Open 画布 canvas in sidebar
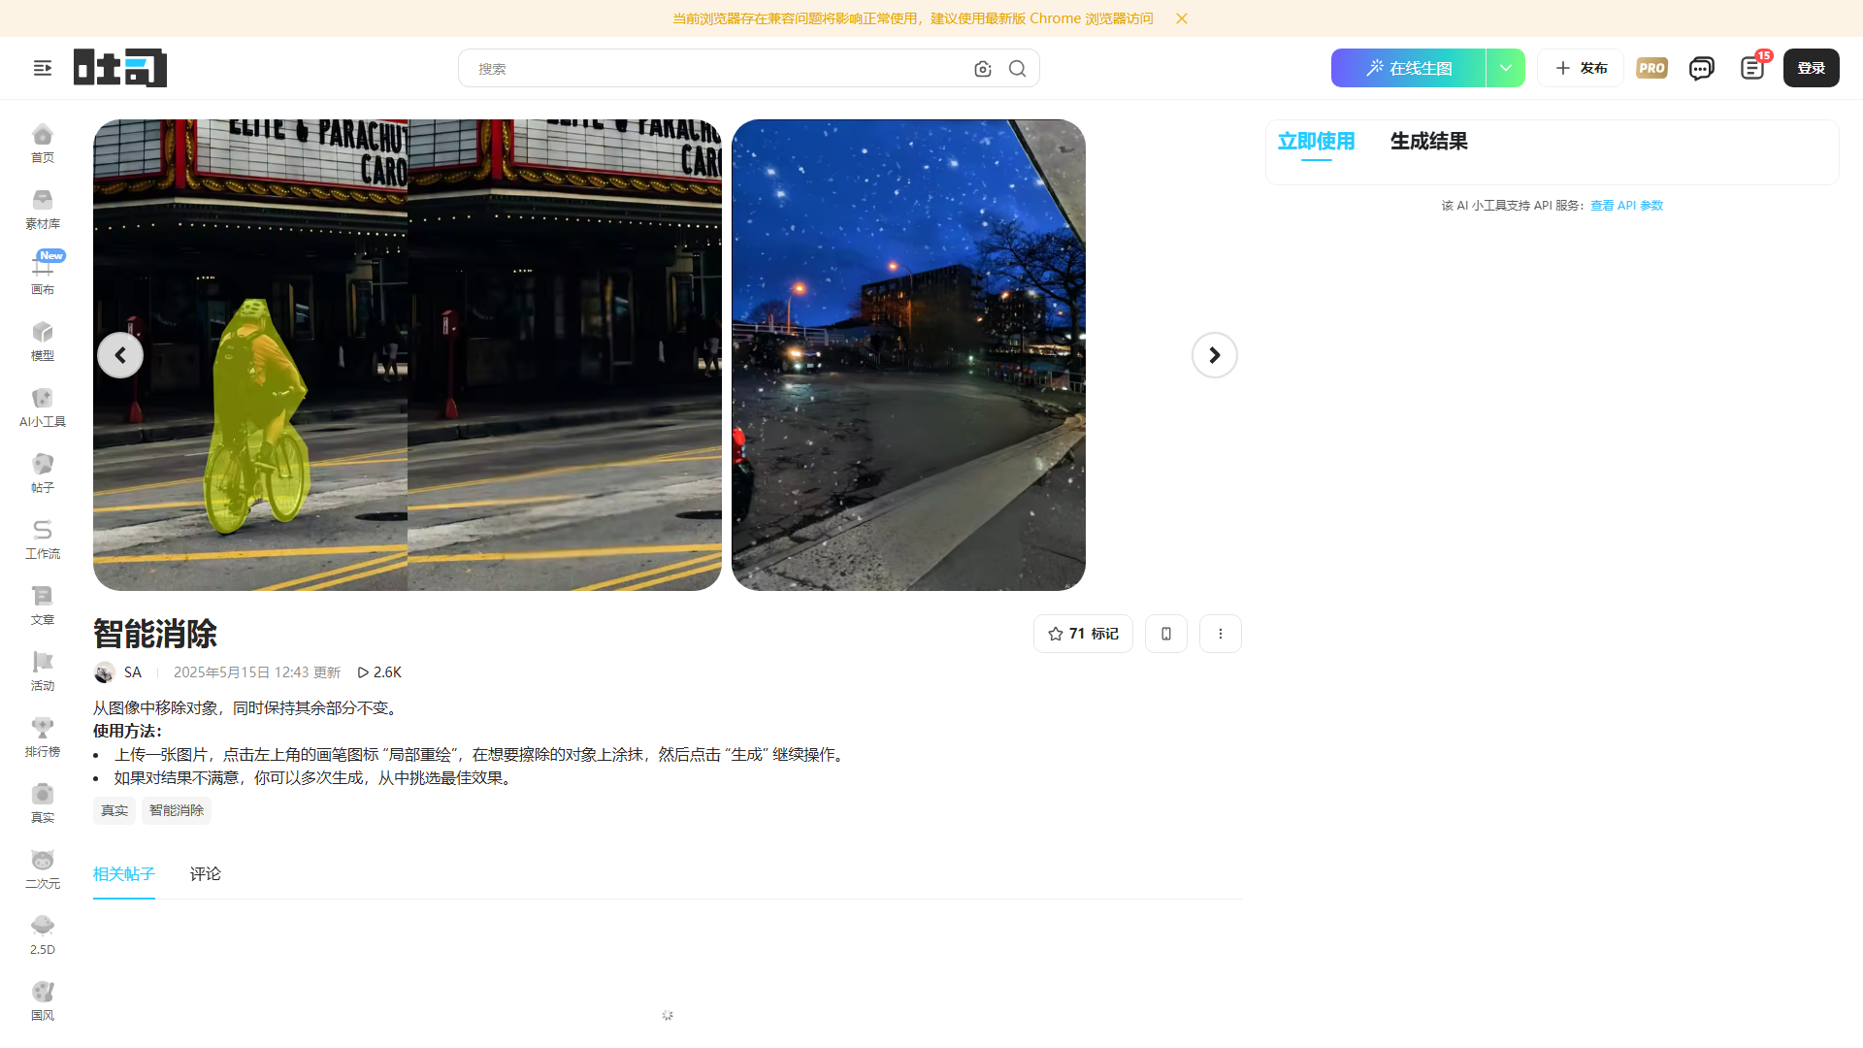 click(43, 275)
